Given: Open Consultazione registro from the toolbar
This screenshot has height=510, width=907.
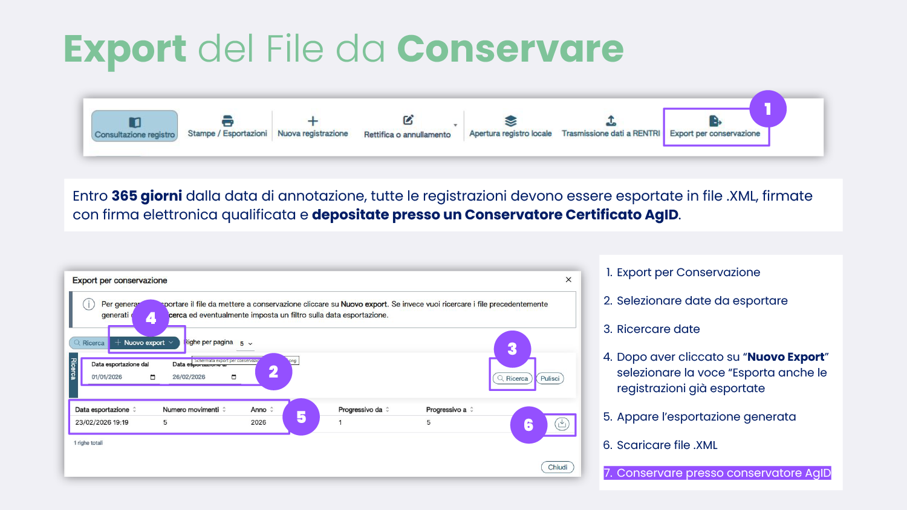Looking at the screenshot, I should click(135, 126).
